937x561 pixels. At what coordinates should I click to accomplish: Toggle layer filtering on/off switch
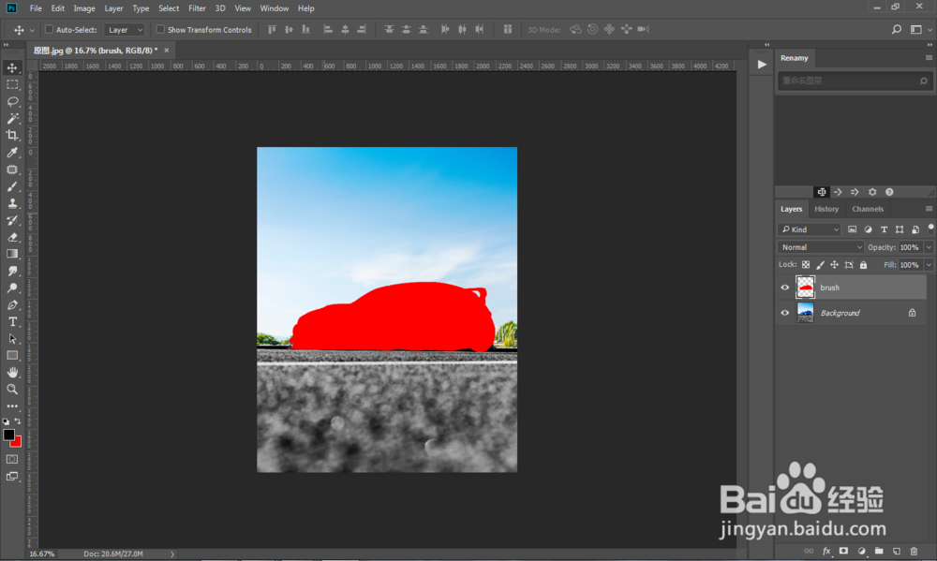930,229
